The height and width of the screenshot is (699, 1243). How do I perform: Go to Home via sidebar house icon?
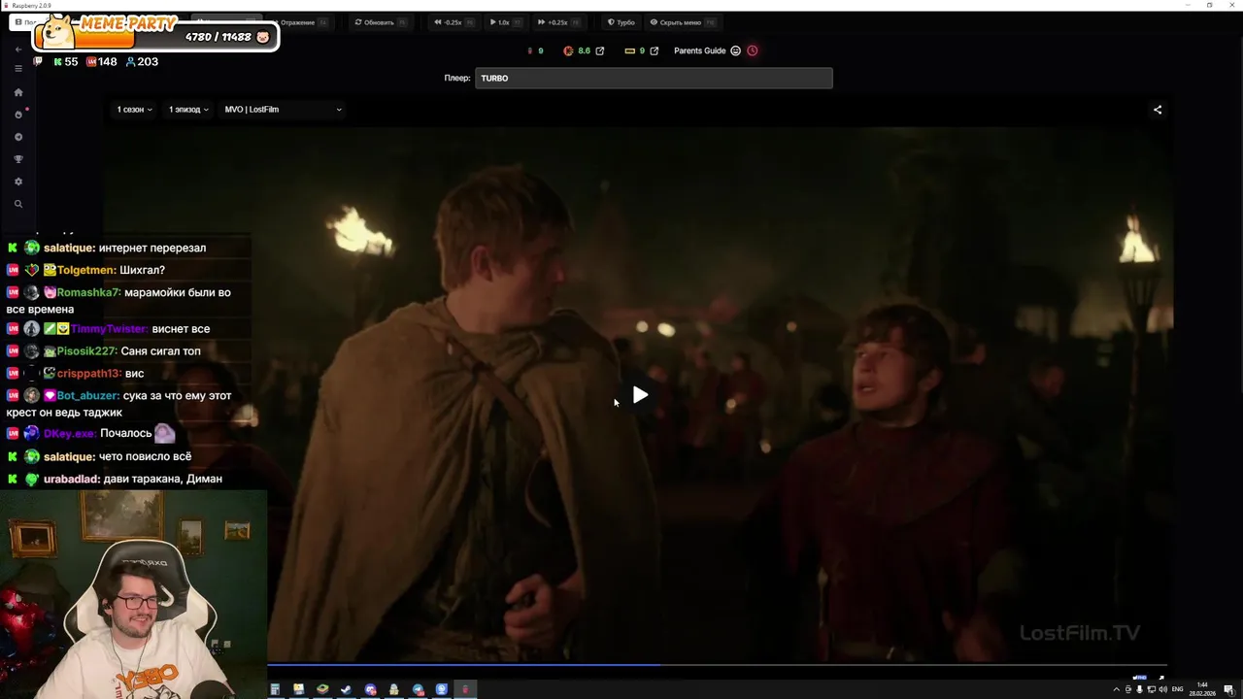[x=17, y=92]
